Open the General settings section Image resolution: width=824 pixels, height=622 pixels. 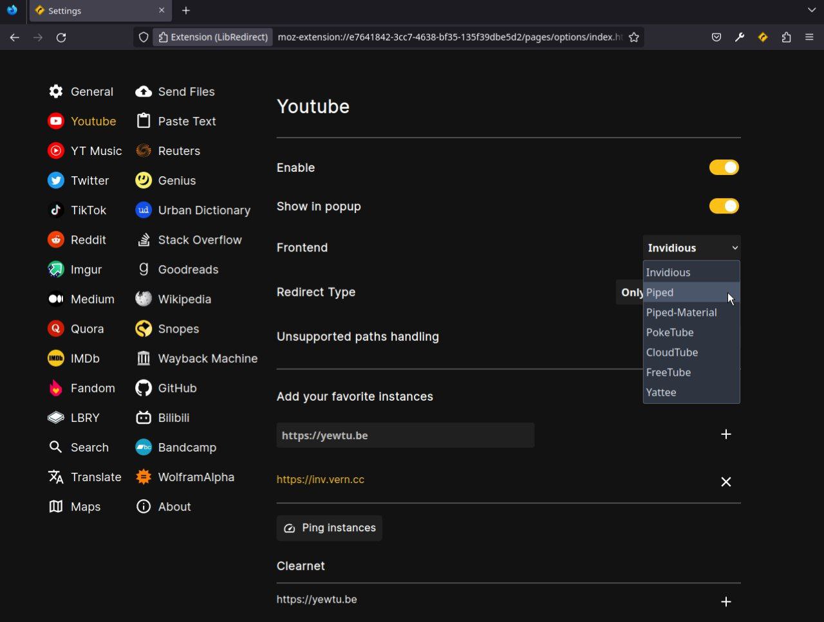[x=81, y=91]
